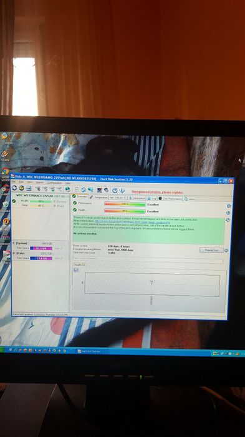Click the Repeat Test button
The image size is (245, 437).
pyautogui.click(x=211, y=250)
